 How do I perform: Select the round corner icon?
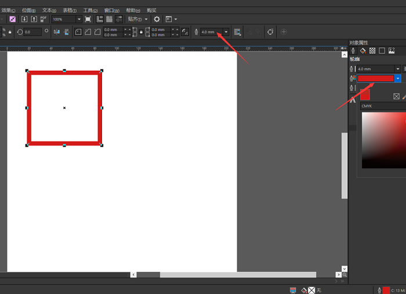pos(78,32)
